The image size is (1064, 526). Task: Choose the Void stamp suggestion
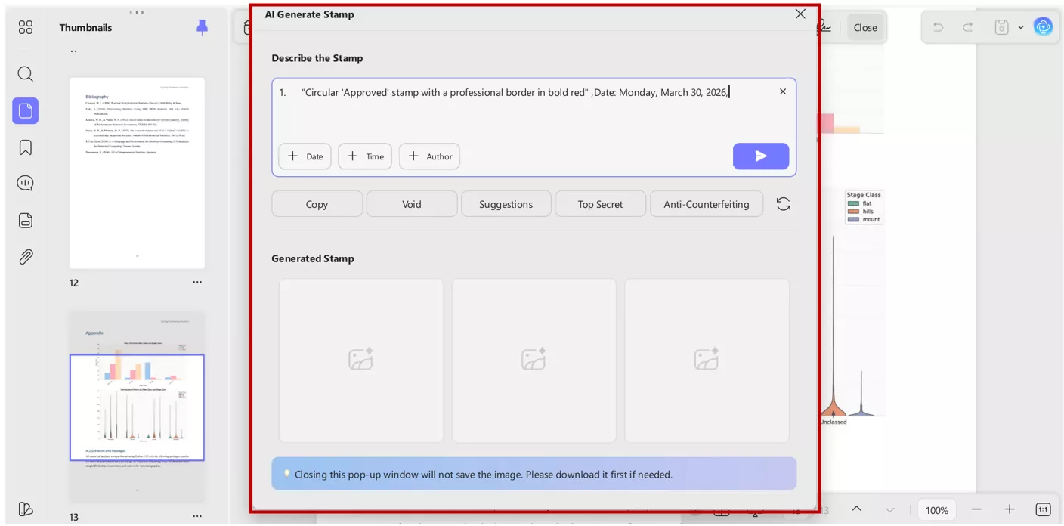point(412,204)
